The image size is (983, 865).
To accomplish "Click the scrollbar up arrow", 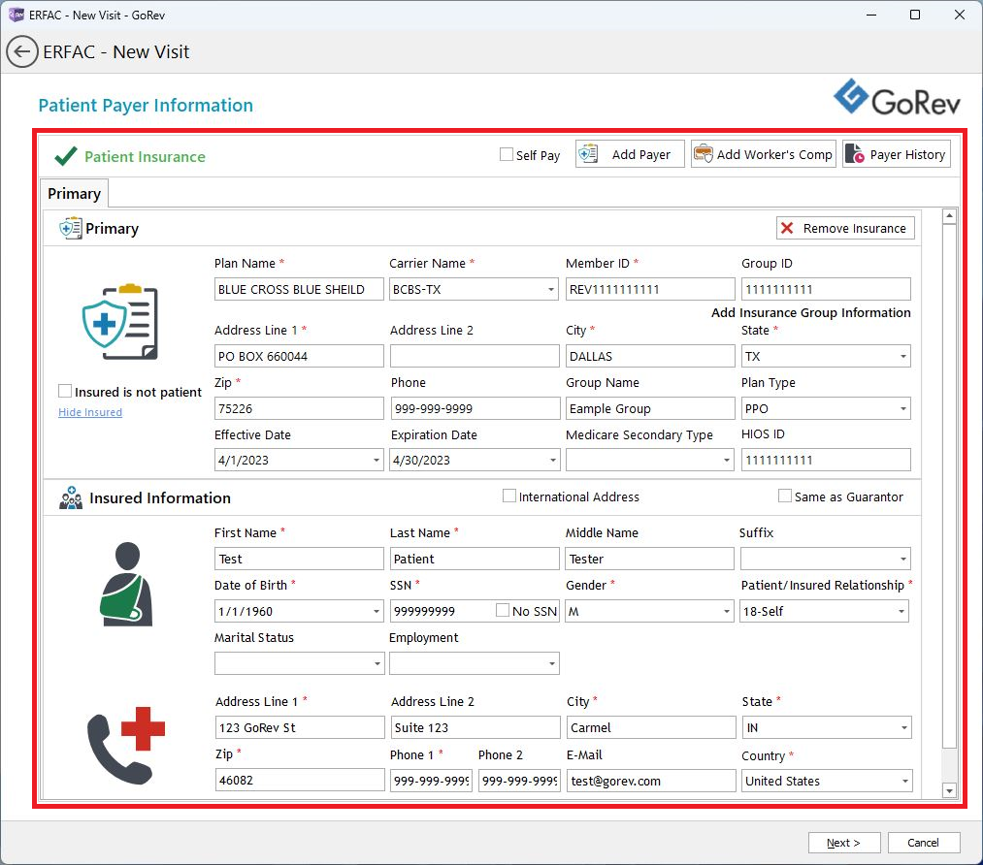I will point(949,216).
